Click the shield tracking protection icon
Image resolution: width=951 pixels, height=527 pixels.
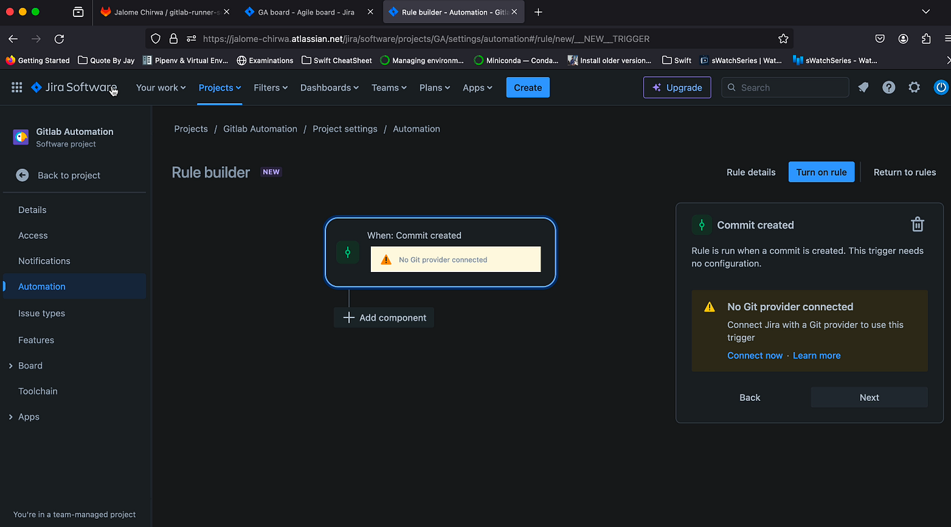156,39
